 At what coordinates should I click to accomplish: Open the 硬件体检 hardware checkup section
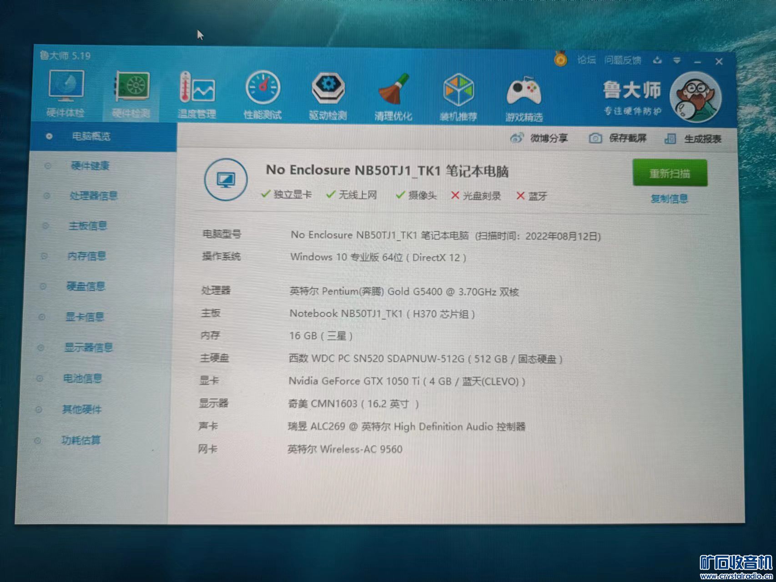[66, 94]
